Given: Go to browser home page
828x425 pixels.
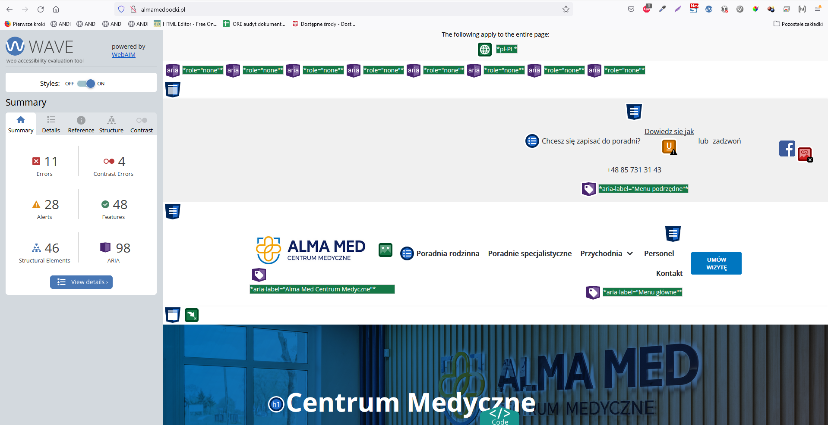Looking at the screenshot, I should (56, 9).
